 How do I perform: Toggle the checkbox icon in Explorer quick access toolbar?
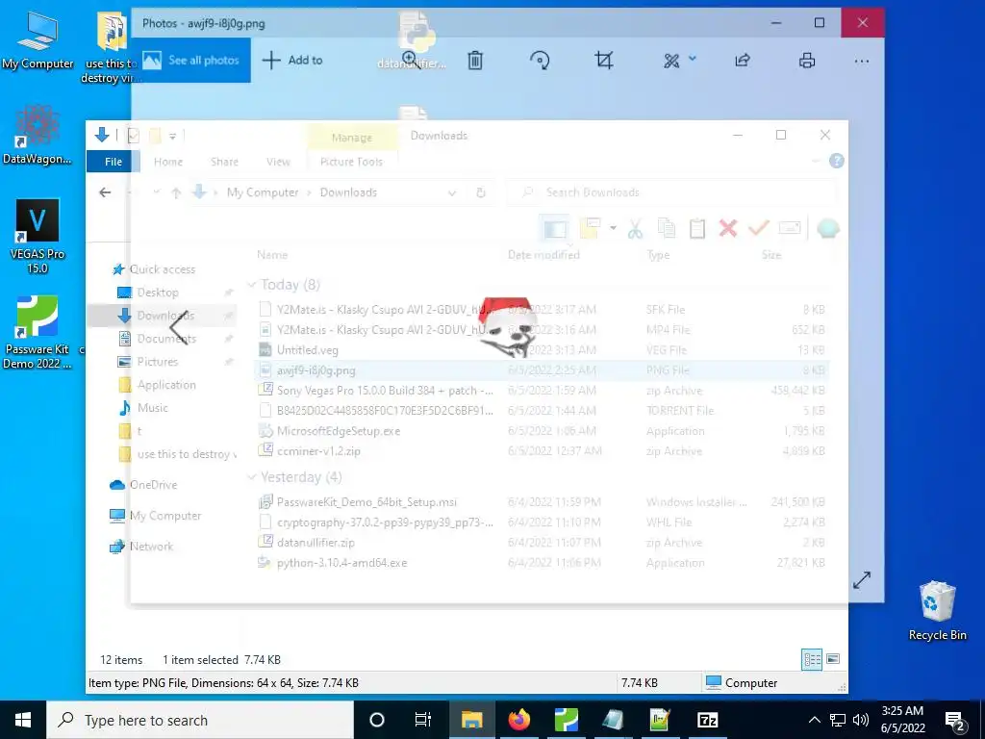133,135
